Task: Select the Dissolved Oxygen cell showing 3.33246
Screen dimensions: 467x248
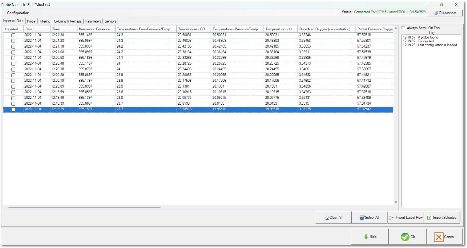Action: [x=305, y=35]
